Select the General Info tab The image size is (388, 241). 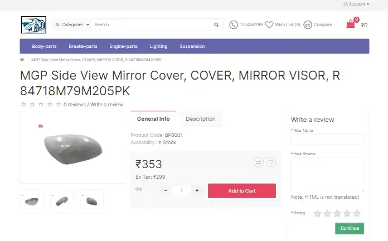(153, 119)
